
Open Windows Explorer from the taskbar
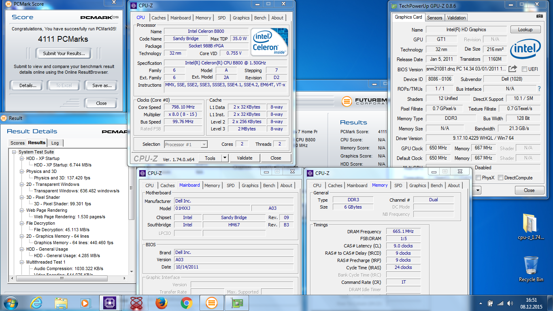tap(61, 303)
